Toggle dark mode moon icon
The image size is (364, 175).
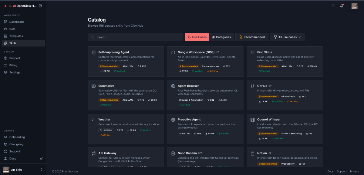[334, 6]
